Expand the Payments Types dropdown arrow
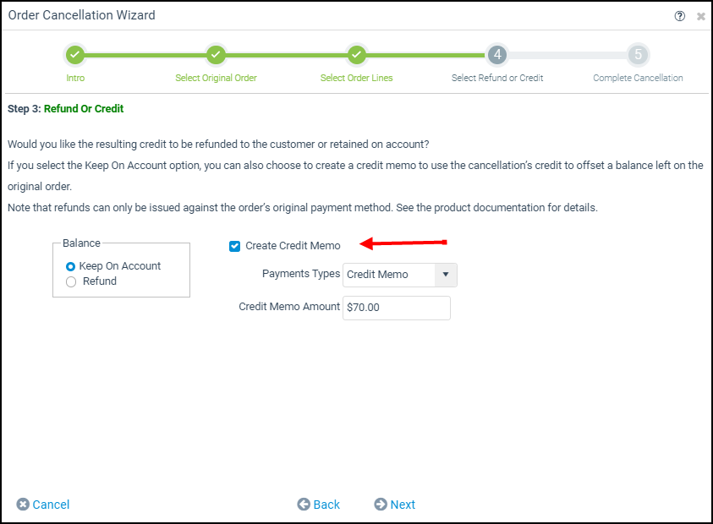 click(x=446, y=275)
